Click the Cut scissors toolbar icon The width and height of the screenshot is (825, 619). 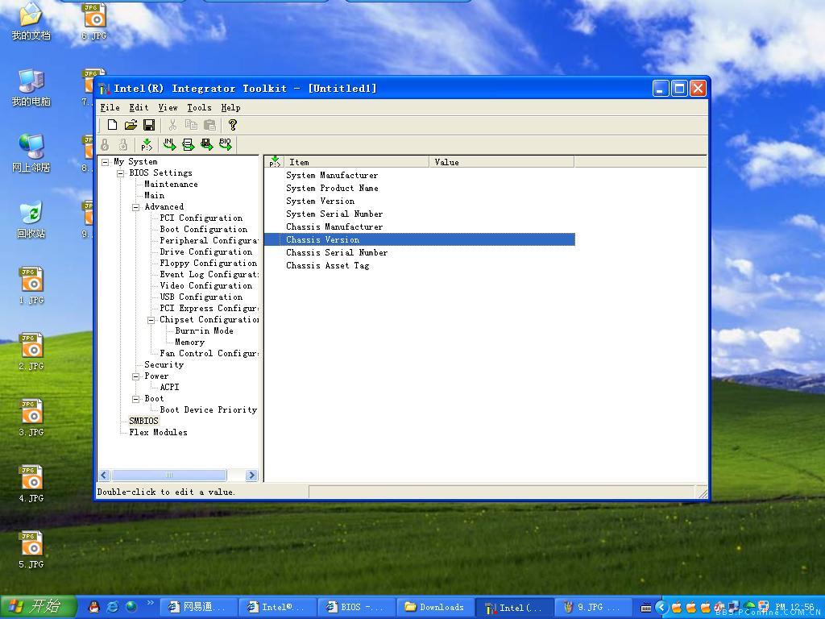[172, 125]
